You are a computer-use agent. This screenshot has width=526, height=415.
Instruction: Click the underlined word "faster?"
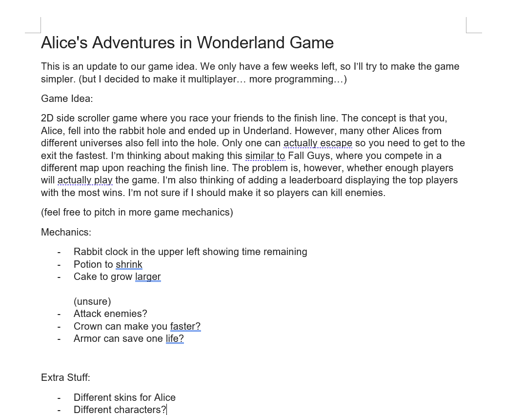tap(185, 326)
